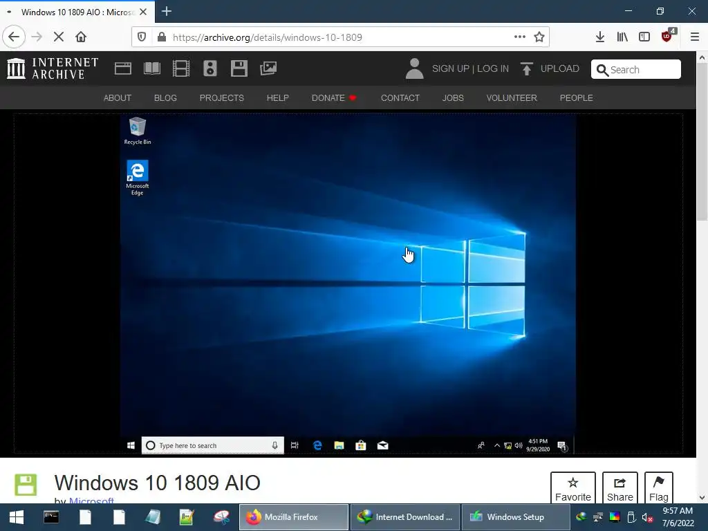Open the Command Prompt taskbar icon
The image size is (708, 531).
pyautogui.click(x=51, y=517)
